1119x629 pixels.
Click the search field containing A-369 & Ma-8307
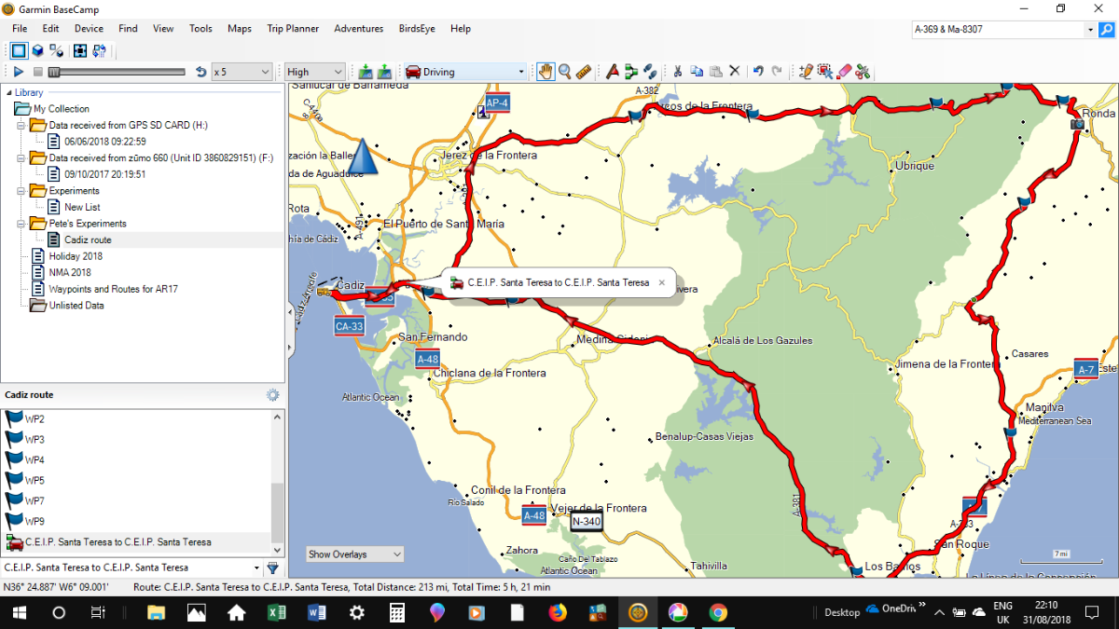tap(998, 30)
